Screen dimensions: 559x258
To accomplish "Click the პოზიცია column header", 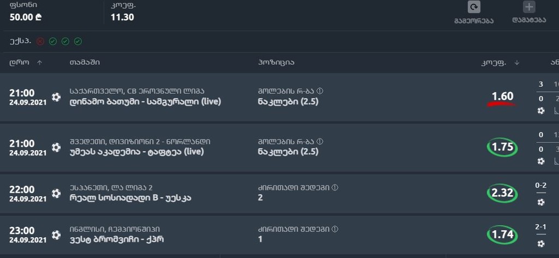I will pyautogui.click(x=276, y=62).
